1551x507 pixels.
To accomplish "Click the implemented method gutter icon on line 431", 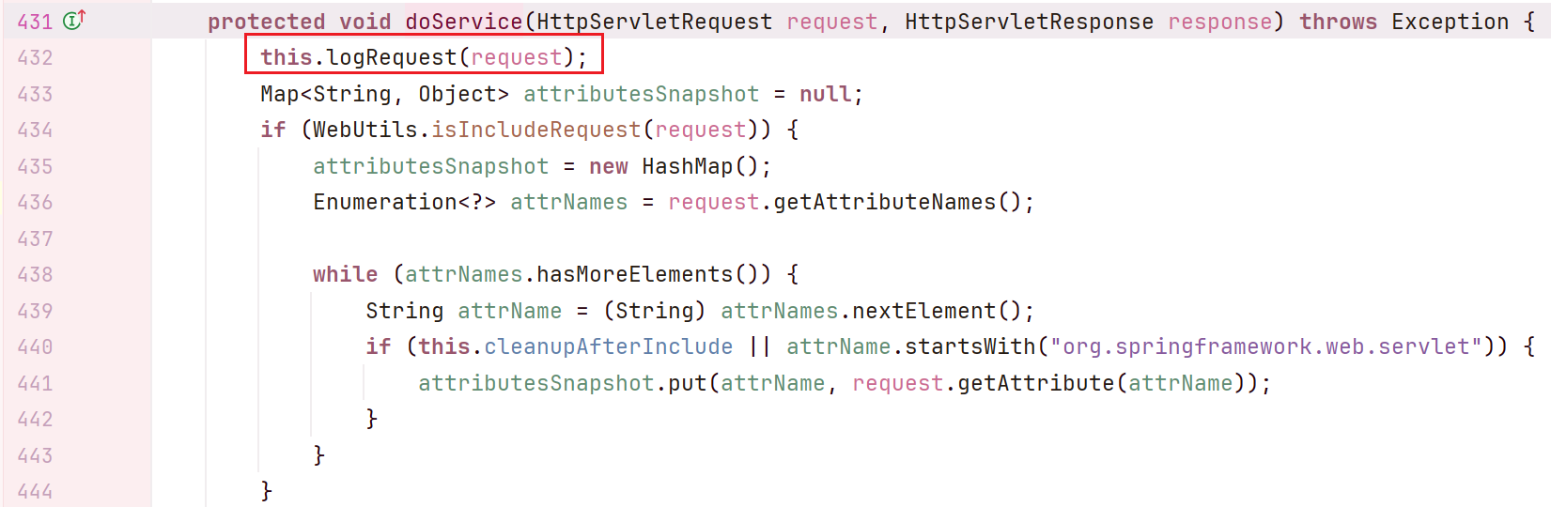I will coord(74,20).
